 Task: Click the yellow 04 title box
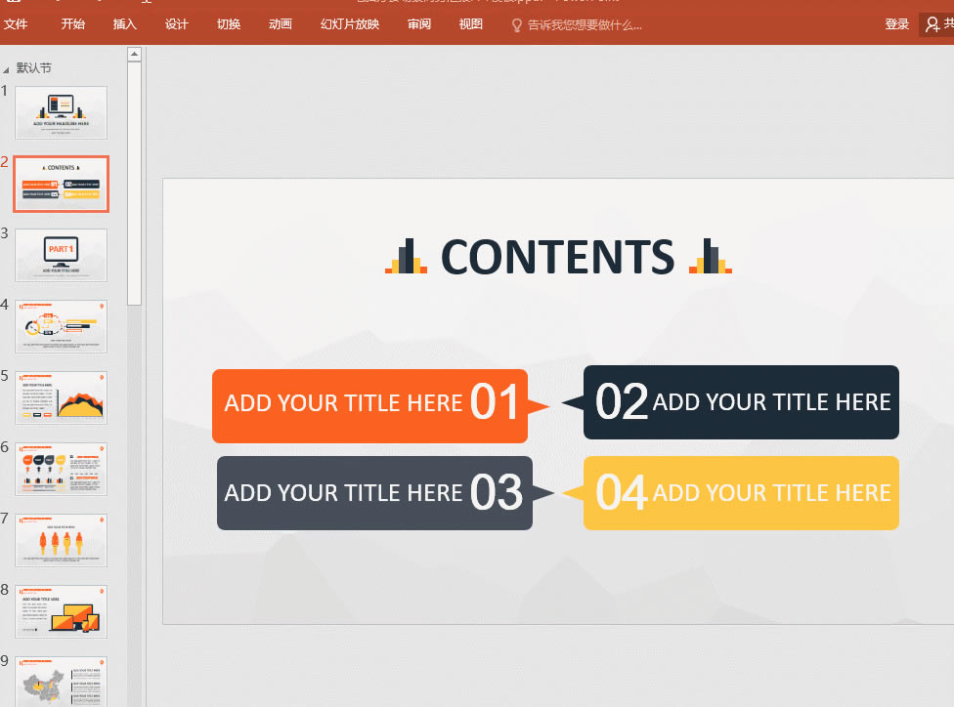tap(741, 493)
